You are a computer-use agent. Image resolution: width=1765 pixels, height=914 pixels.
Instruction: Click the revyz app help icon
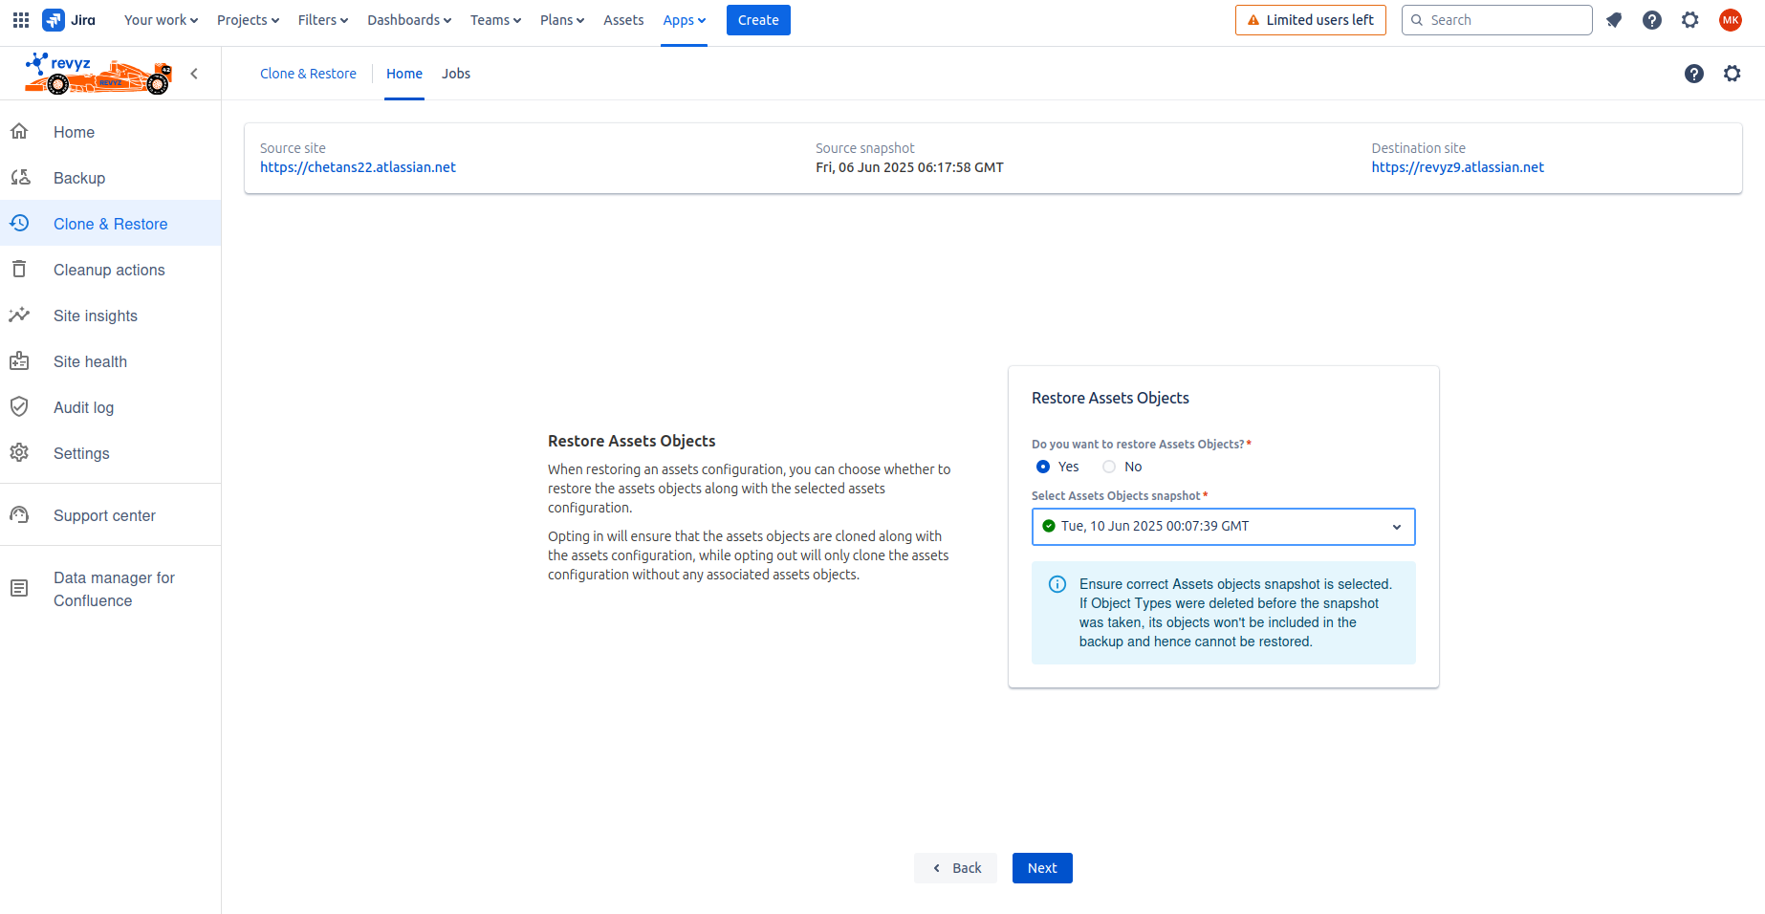(x=1693, y=74)
